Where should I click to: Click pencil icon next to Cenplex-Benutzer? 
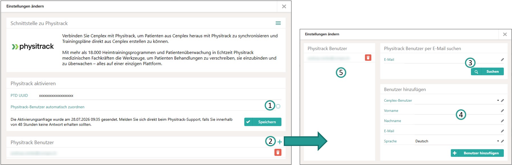502,101
